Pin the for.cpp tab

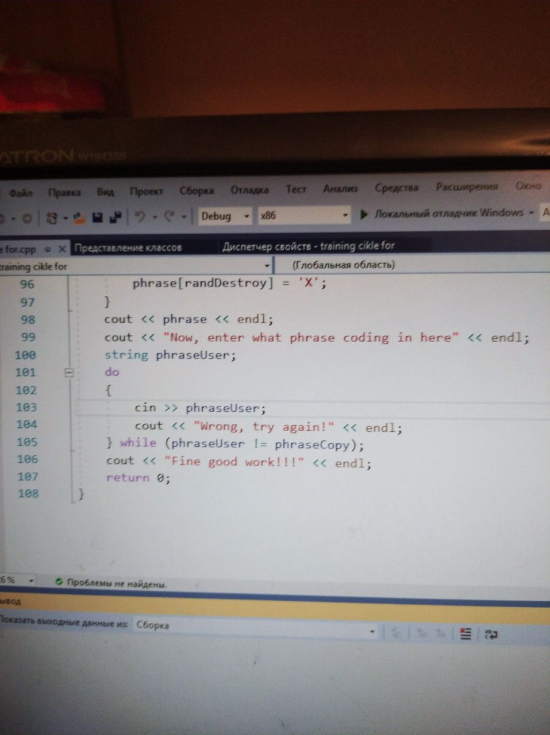point(48,250)
